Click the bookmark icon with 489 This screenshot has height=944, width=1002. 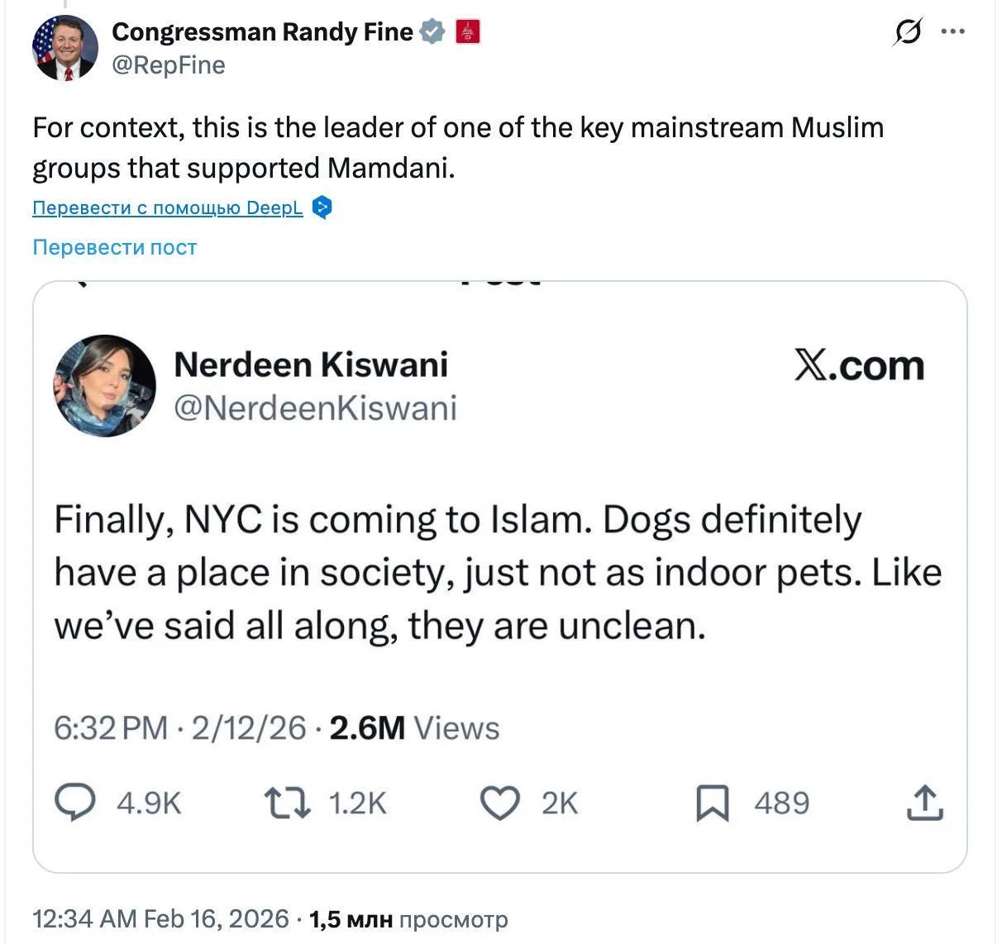pyautogui.click(x=712, y=803)
